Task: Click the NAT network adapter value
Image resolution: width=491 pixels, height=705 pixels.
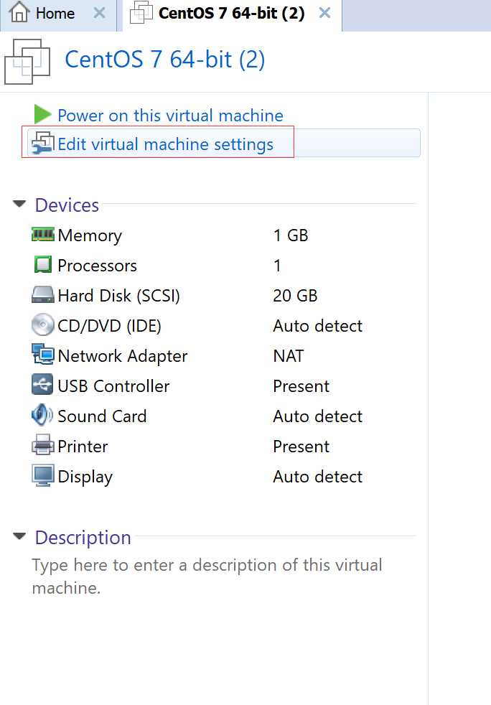Action: pos(289,355)
